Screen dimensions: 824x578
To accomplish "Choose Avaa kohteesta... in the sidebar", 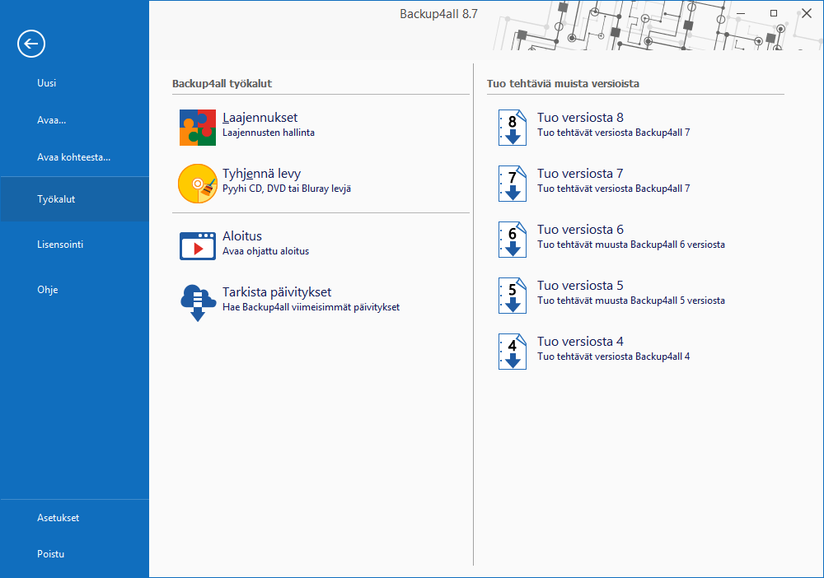I will coord(75,157).
